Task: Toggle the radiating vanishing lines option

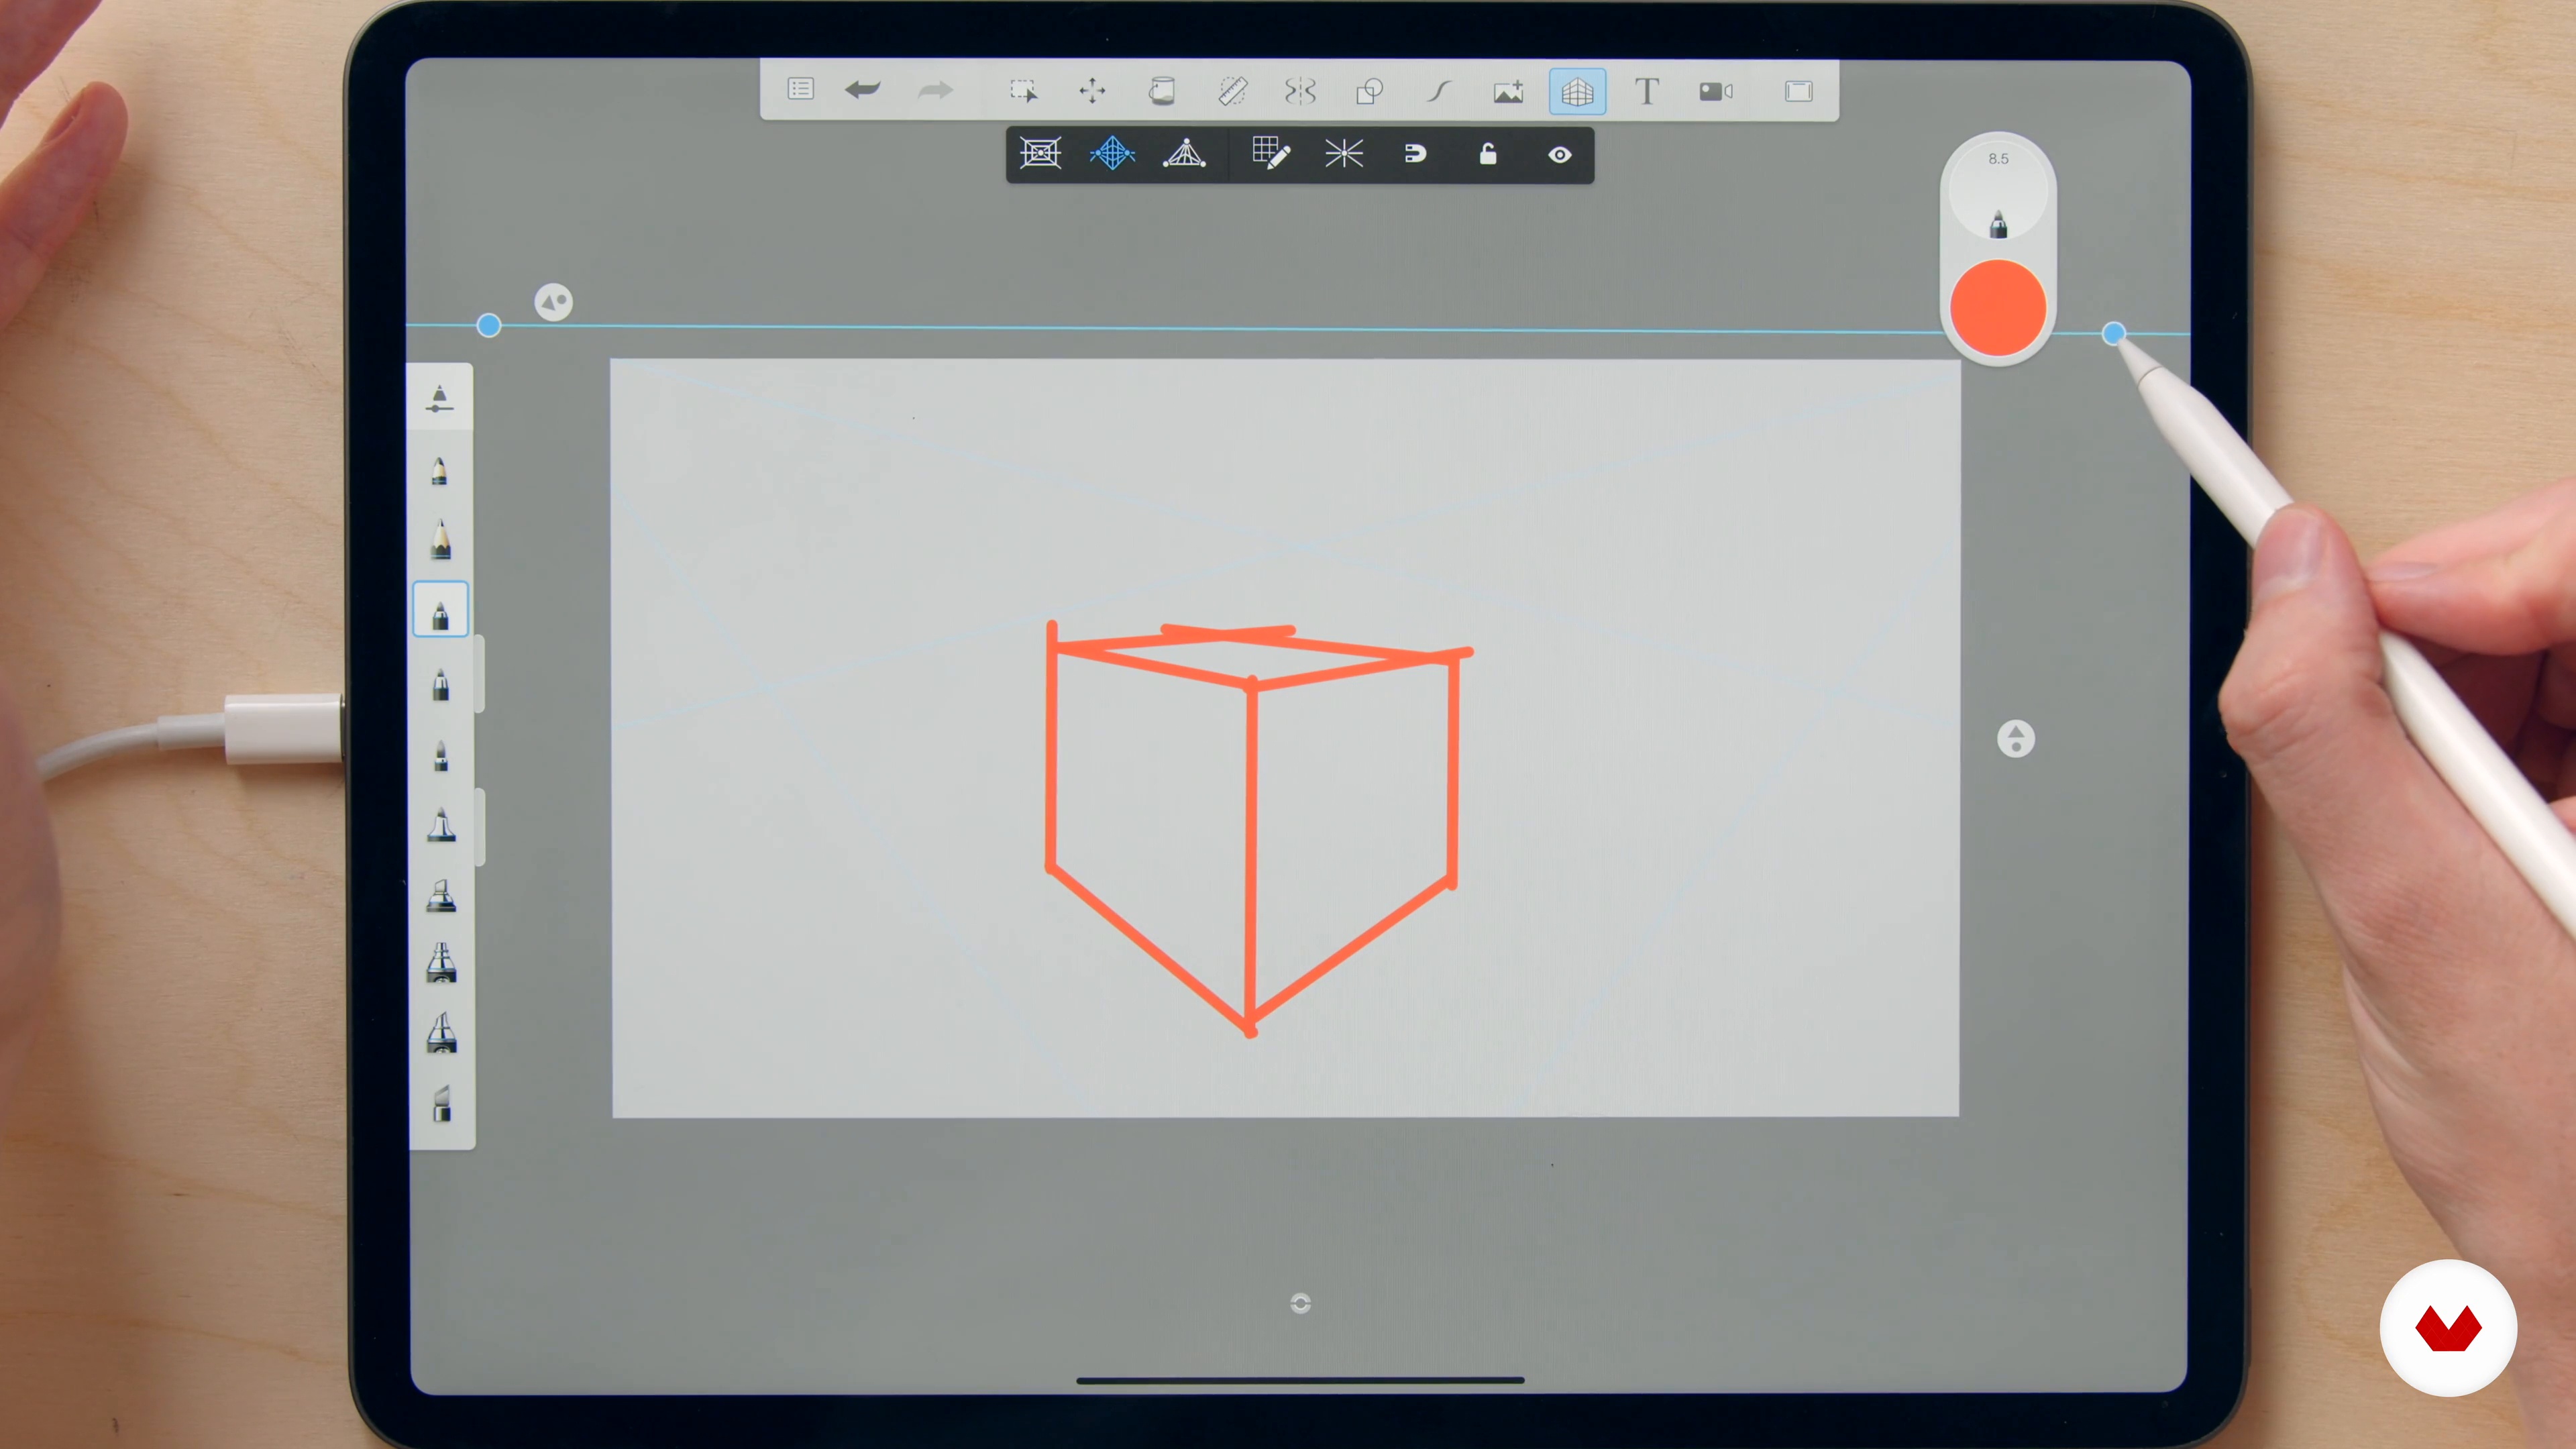Action: (1343, 154)
